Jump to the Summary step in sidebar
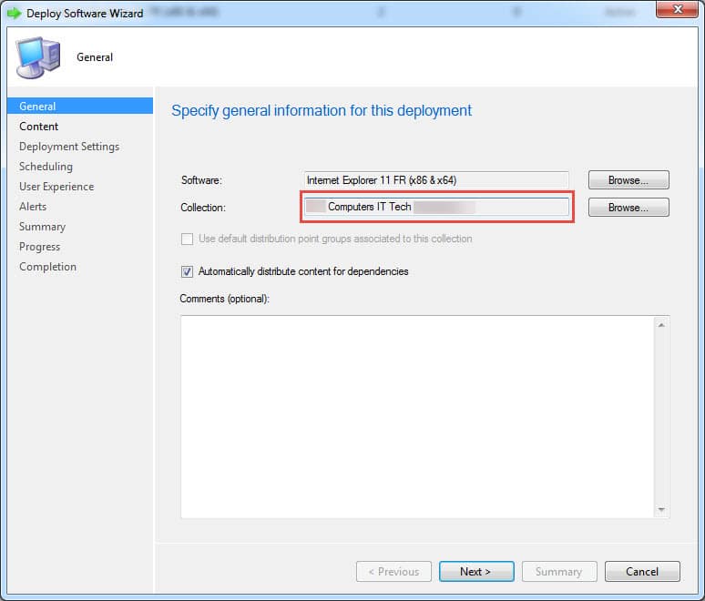The image size is (705, 601). (x=42, y=227)
